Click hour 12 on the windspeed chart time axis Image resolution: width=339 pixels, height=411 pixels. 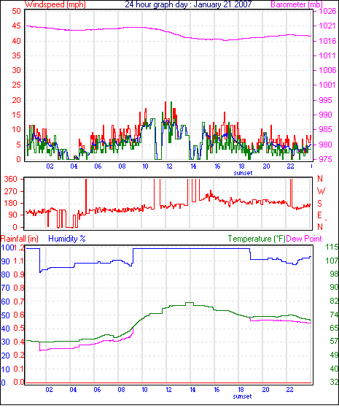(169, 166)
